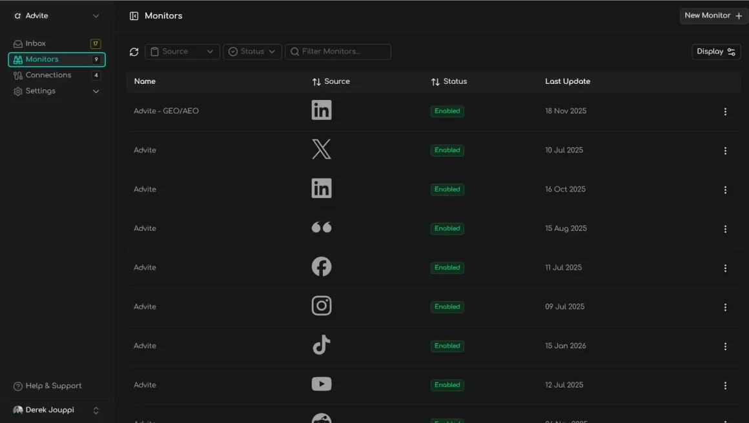
Task: Select the quotes source icon
Action: [322, 227]
